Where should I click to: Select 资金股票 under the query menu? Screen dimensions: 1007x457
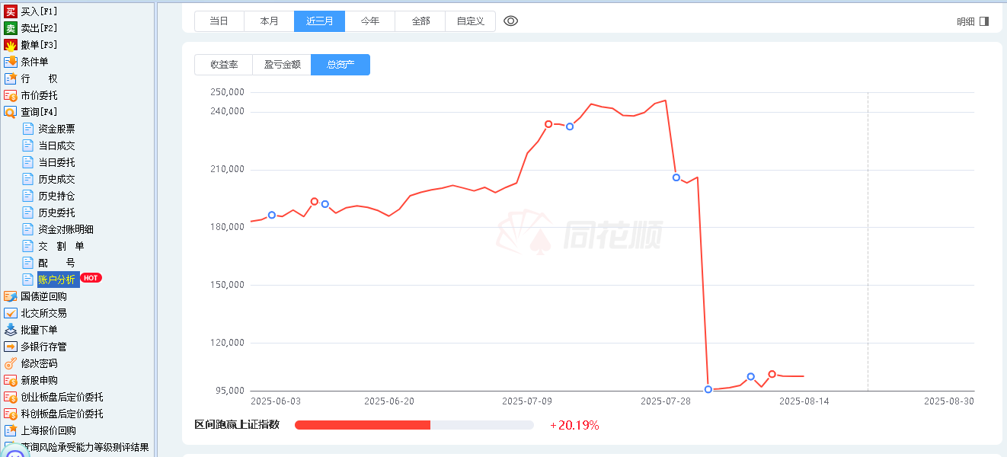click(56, 129)
